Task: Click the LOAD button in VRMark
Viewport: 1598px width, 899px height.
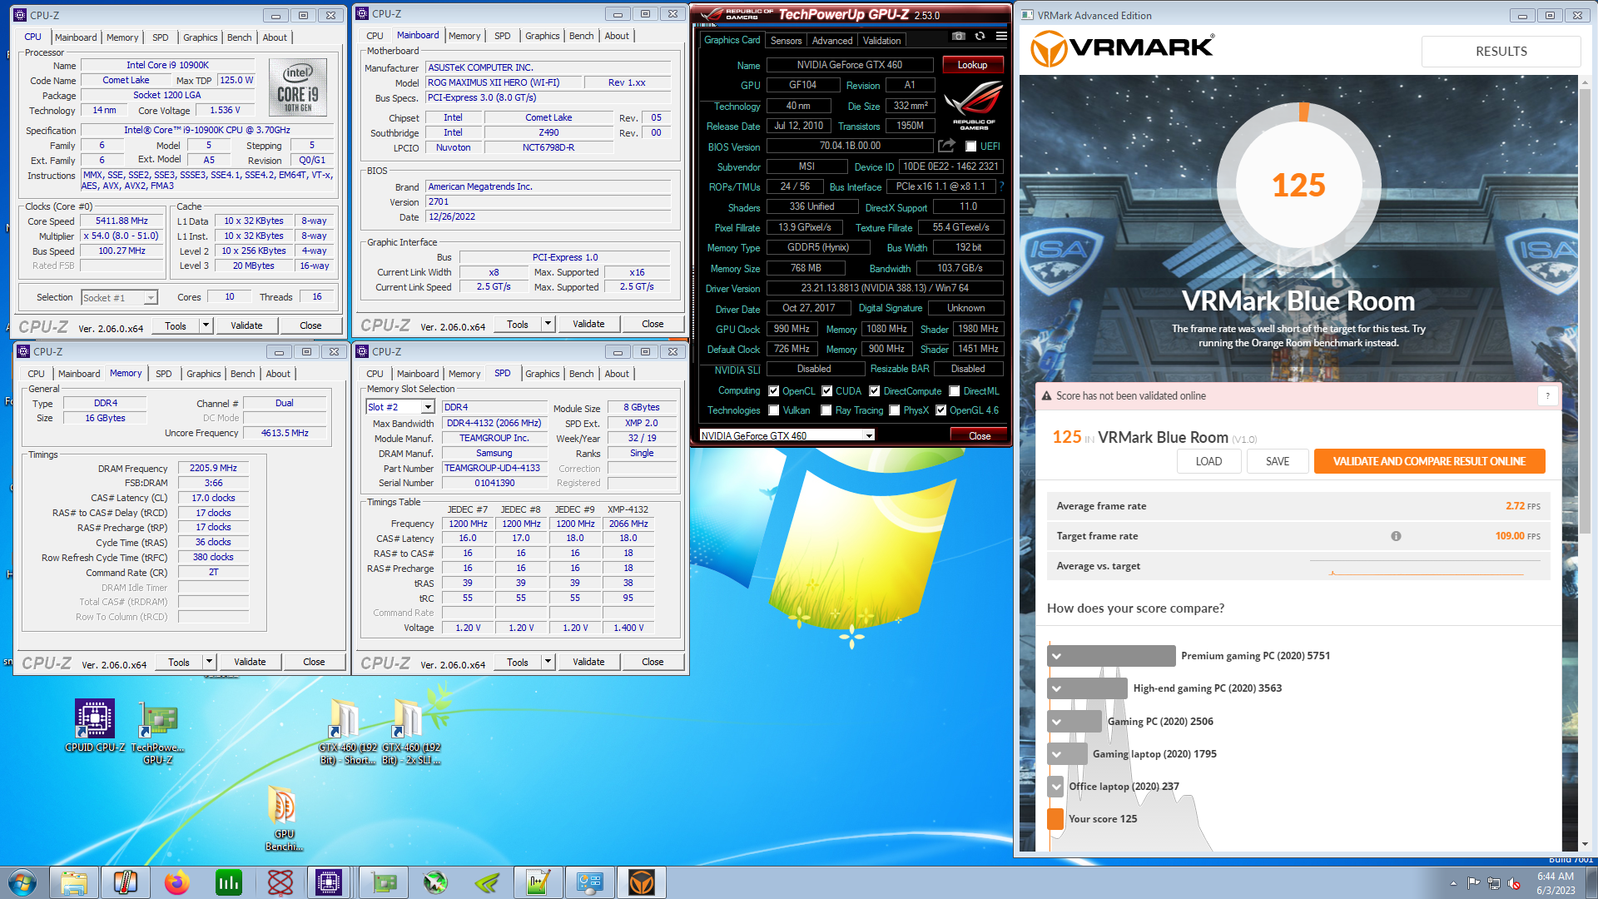Action: coord(1208,461)
